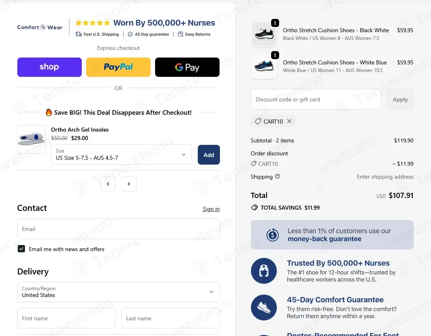Click quantity badge on White Blue shoes
Image resolution: width=431 pixels, height=336 pixels.
coord(275,55)
